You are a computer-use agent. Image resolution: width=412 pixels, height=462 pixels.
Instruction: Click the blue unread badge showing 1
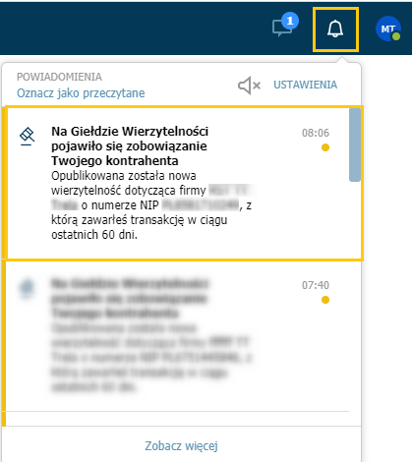click(290, 21)
